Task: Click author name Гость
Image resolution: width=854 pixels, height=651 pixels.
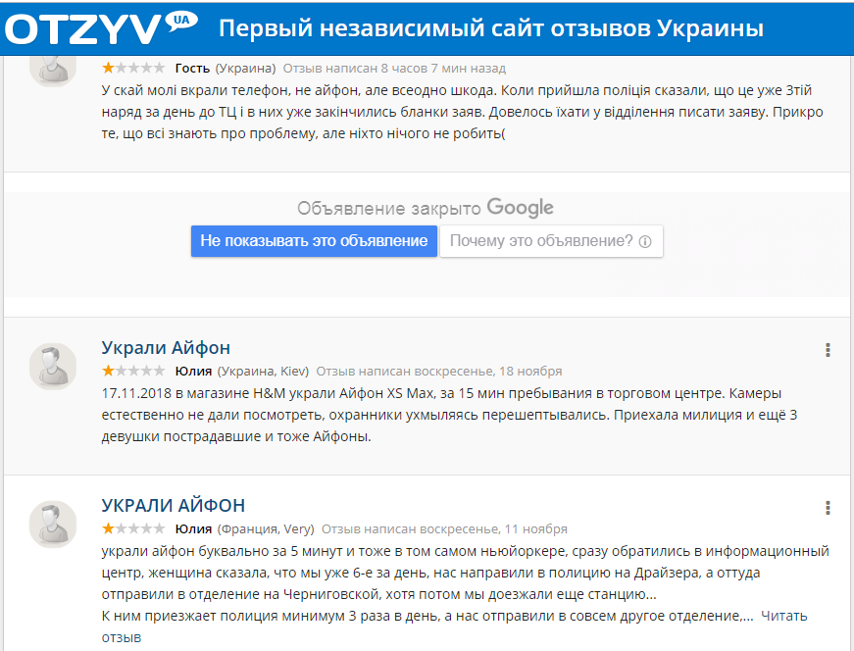Action: click(x=192, y=69)
